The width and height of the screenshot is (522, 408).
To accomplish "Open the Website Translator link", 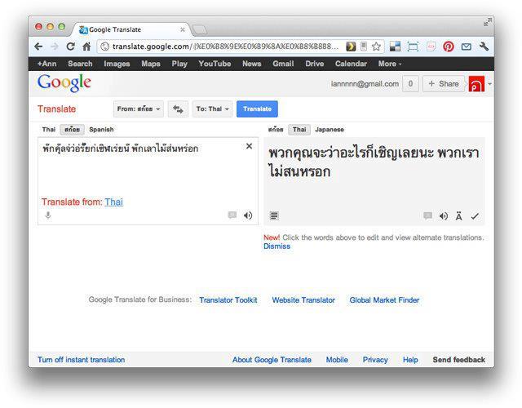I will click(303, 299).
